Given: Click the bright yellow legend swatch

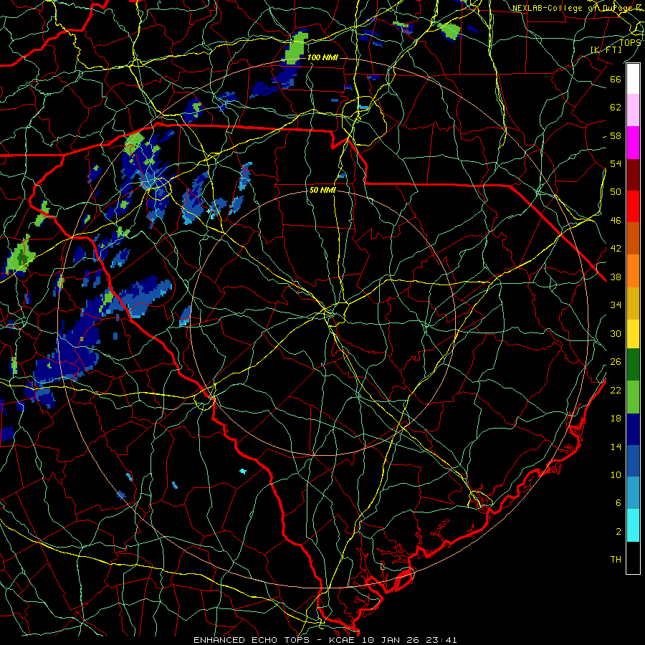Looking at the screenshot, I should click(x=633, y=333).
